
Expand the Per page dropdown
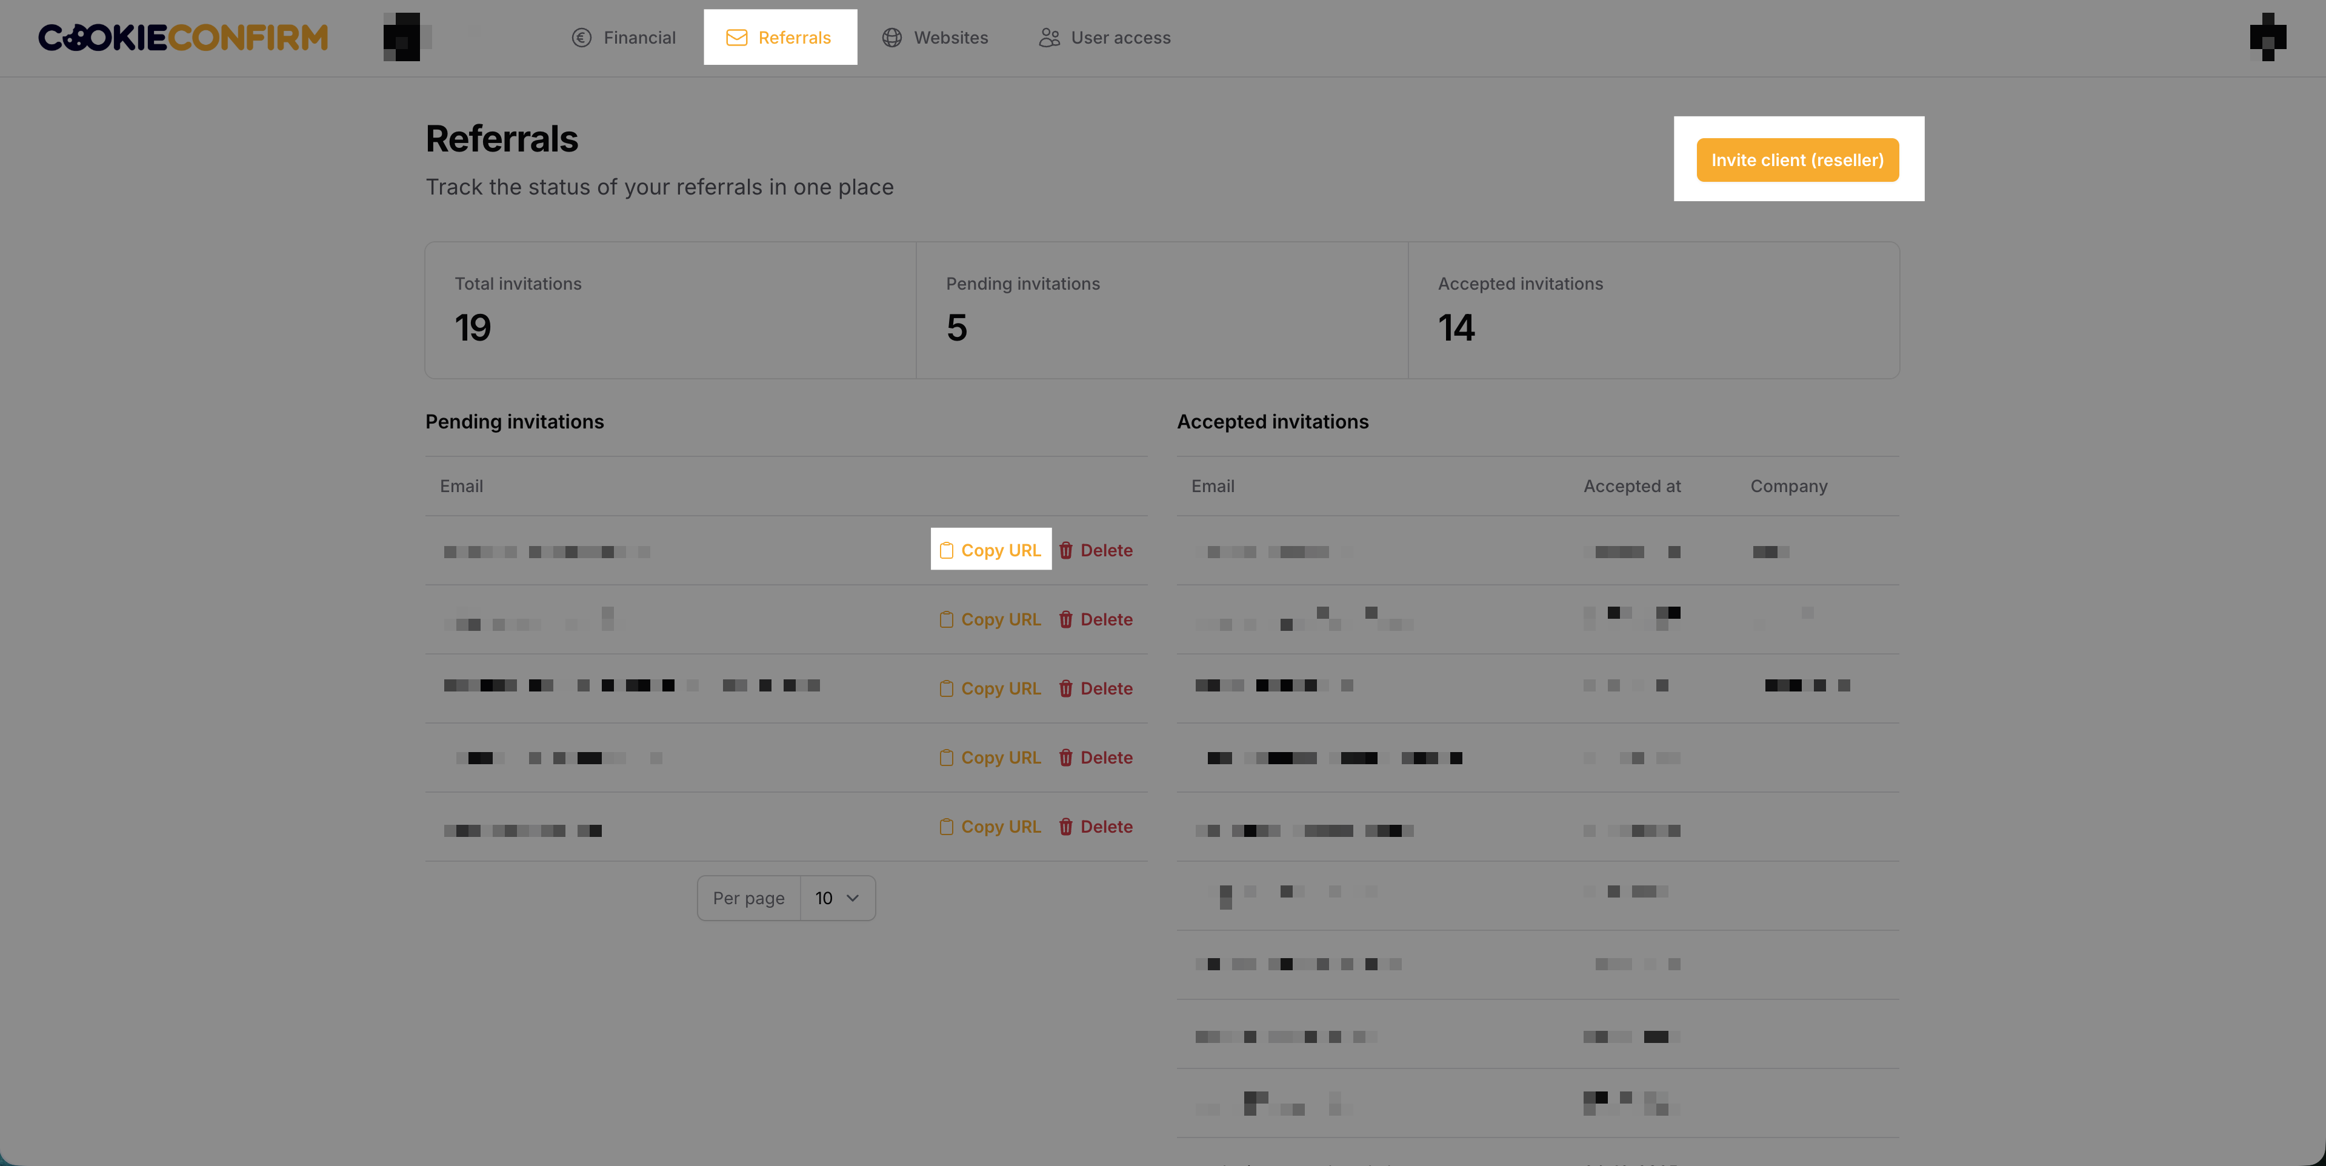pos(837,898)
